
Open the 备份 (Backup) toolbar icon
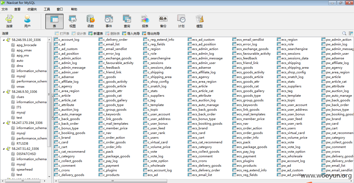(x=163, y=21)
